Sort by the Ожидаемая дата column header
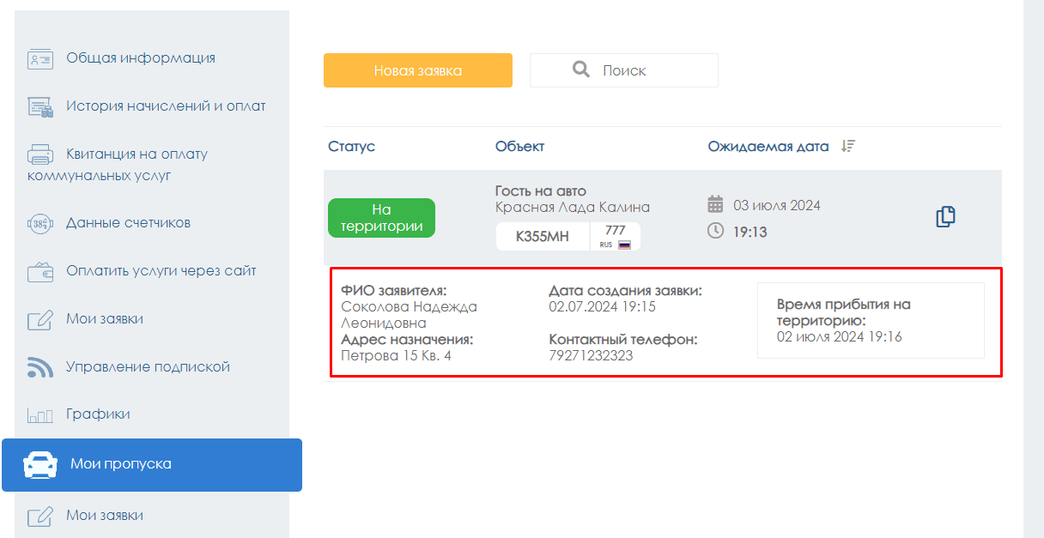The image size is (1044, 538). click(768, 147)
